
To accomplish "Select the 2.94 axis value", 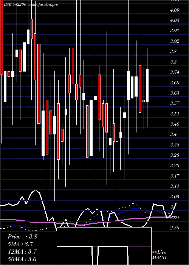I will coord(175,218).
